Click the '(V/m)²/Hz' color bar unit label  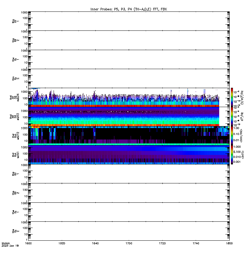point(242,98)
